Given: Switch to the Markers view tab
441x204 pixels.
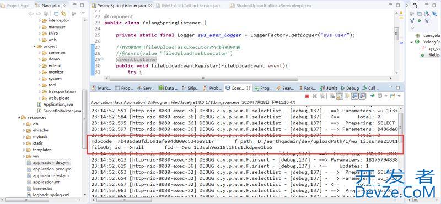Looking at the screenshot, I should [x=101, y=88].
